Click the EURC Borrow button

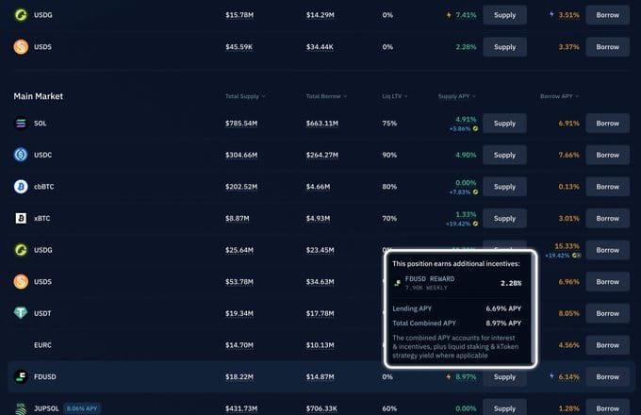click(607, 345)
